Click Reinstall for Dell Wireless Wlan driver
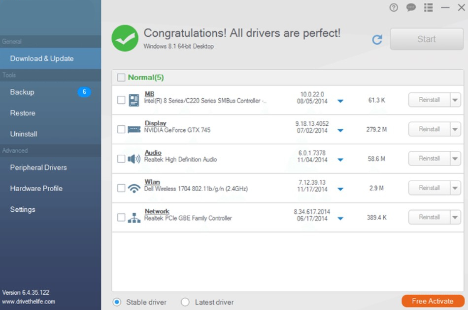The width and height of the screenshot is (468, 310). click(x=429, y=188)
